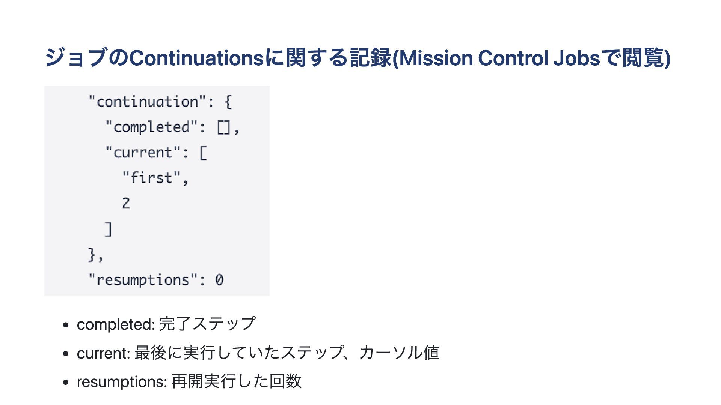The height and width of the screenshot is (405, 721).
Task: Click the "current:" bullet label
Action: point(103,353)
